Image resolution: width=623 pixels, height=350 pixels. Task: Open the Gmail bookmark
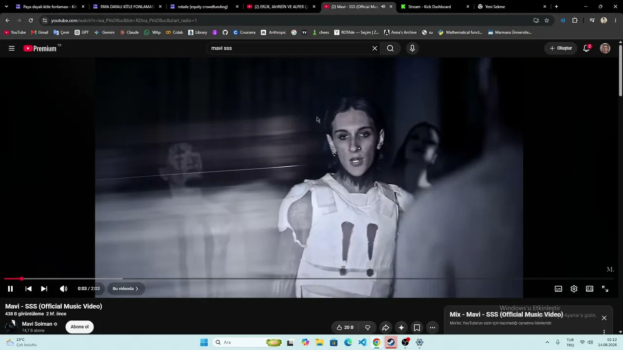coord(39,33)
